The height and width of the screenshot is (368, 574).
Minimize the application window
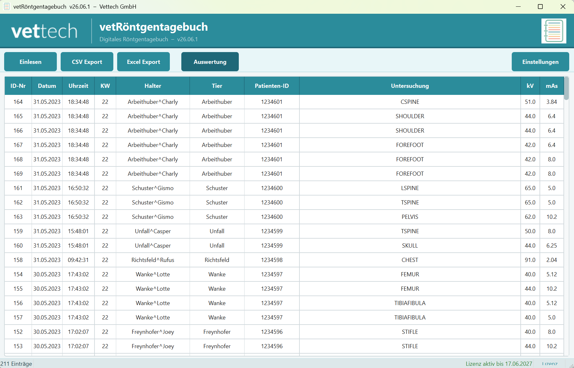[518, 7]
